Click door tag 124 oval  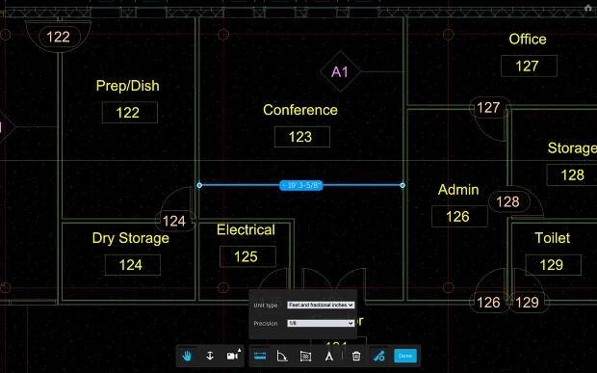(x=174, y=221)
